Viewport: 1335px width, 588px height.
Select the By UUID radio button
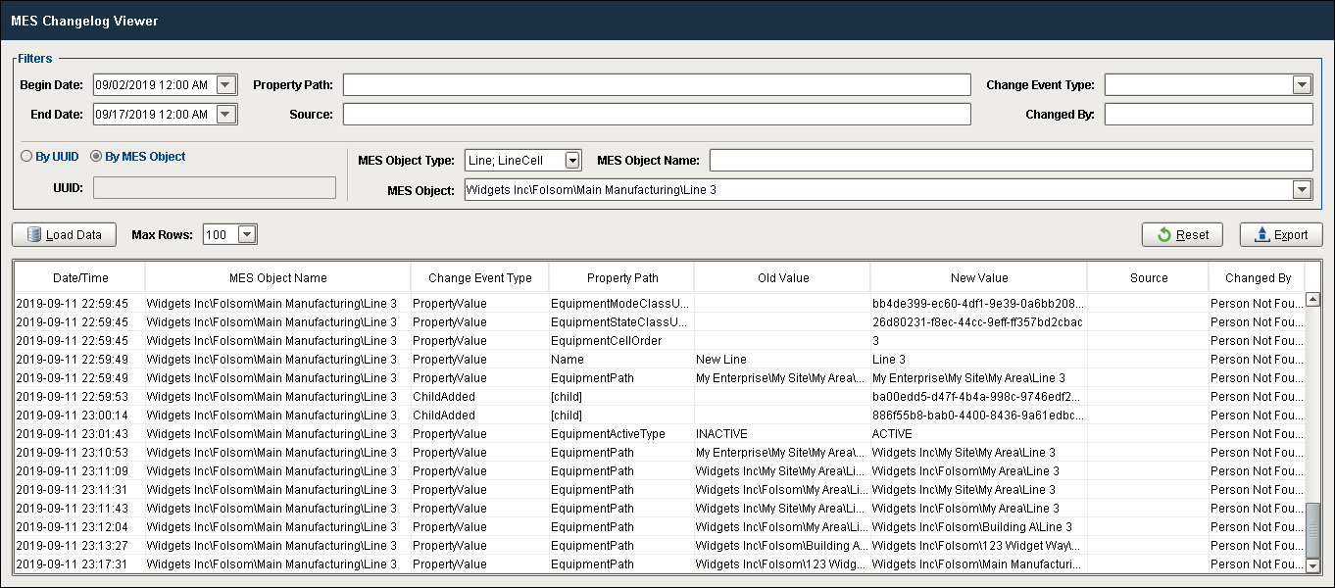[26, 157]
